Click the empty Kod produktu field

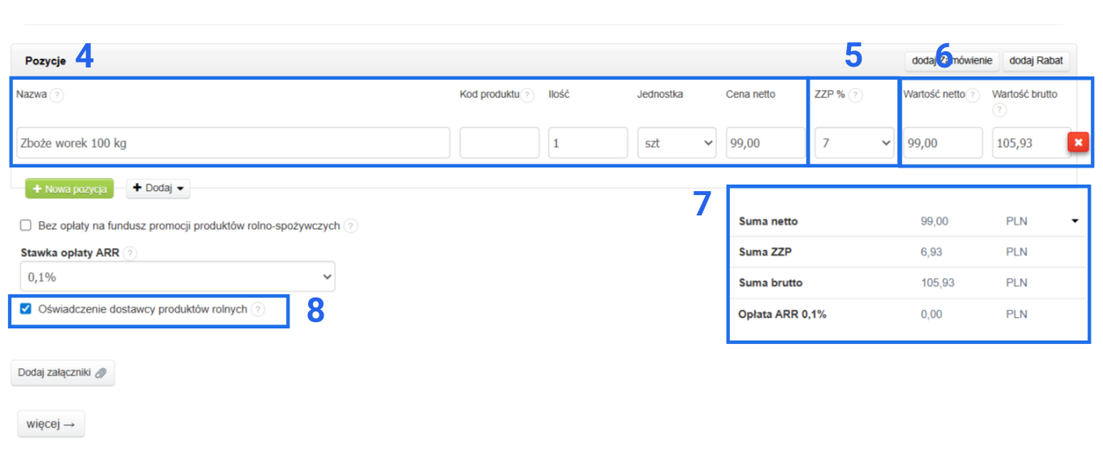click(499, 143)
